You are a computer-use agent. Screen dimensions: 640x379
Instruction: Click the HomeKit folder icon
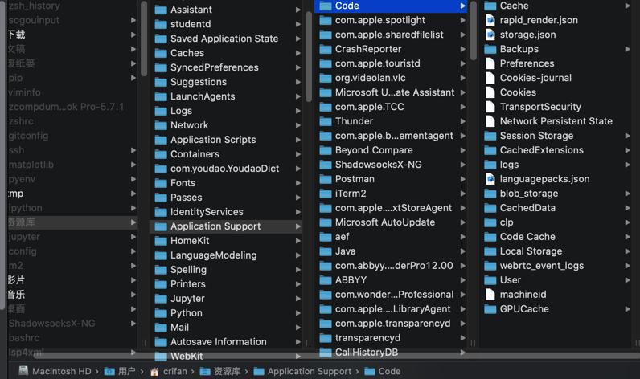pos(161,241)
